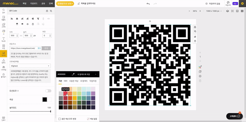Click the gray Change (변경) button
Image resolution: width=246 pixels, height=122 pixels.
46,48
